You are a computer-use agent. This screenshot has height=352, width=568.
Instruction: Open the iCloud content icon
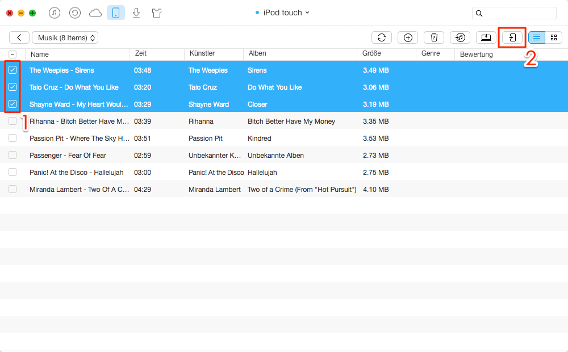point(95,14)
